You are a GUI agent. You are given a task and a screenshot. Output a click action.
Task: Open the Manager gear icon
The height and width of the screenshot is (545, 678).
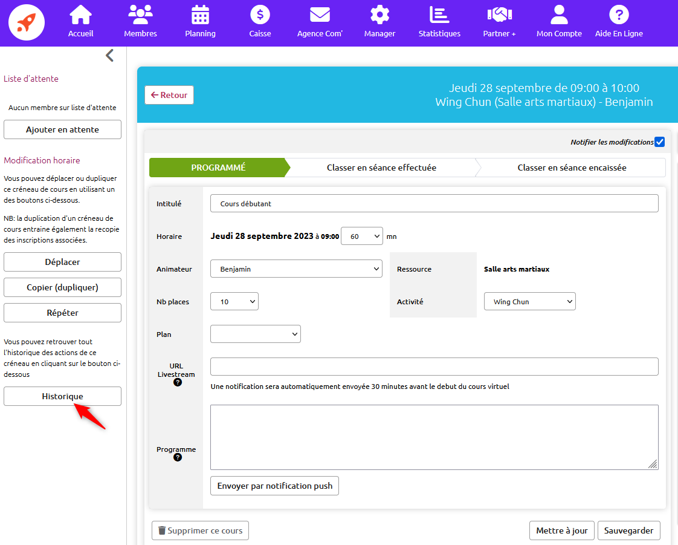379,15
